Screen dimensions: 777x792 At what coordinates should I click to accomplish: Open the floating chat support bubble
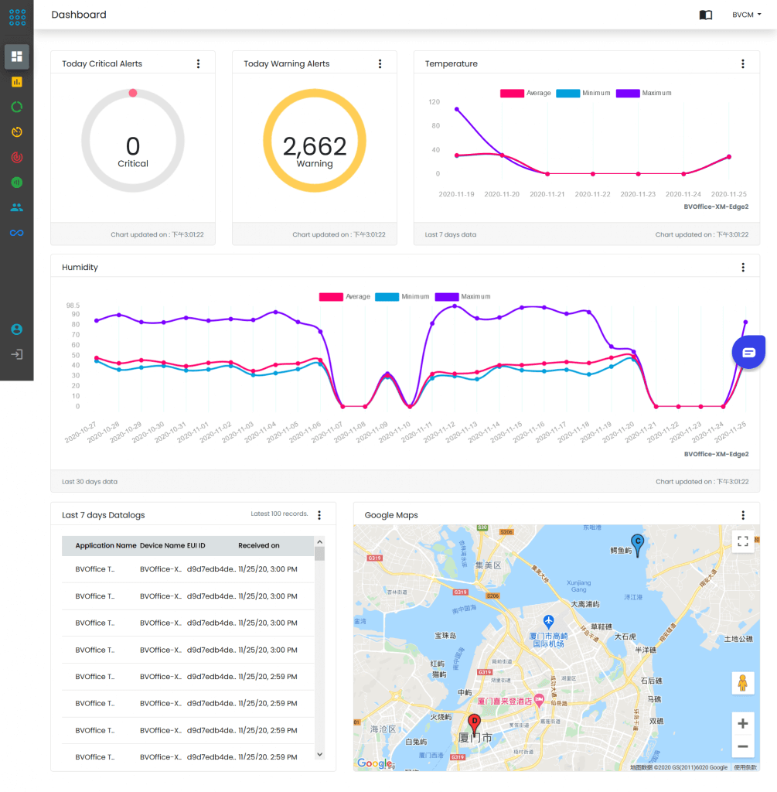pyautogui.click(x=748, y=352)
